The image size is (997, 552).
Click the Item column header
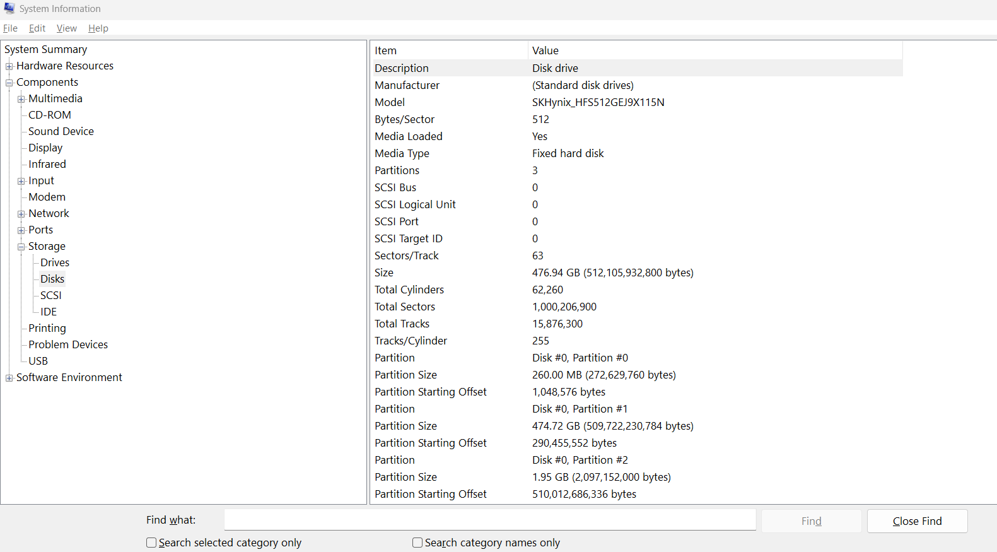click(449, 50)
